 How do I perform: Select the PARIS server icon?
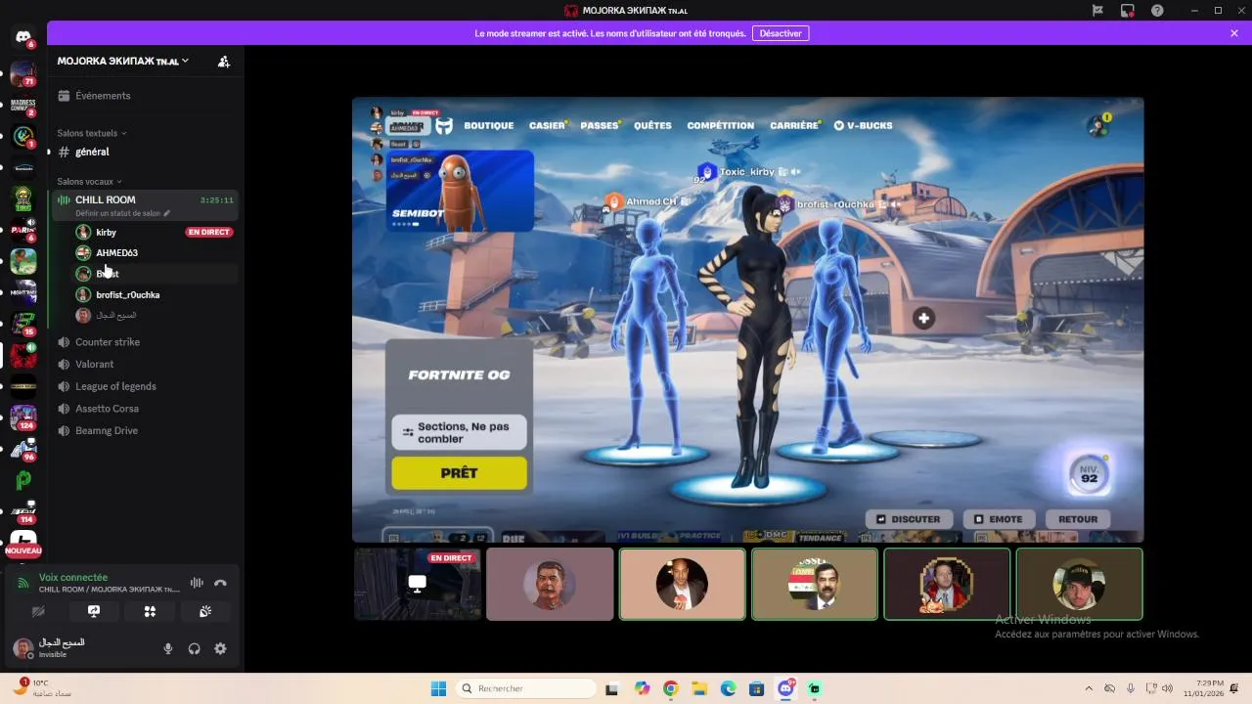click(x=23, y=230)
